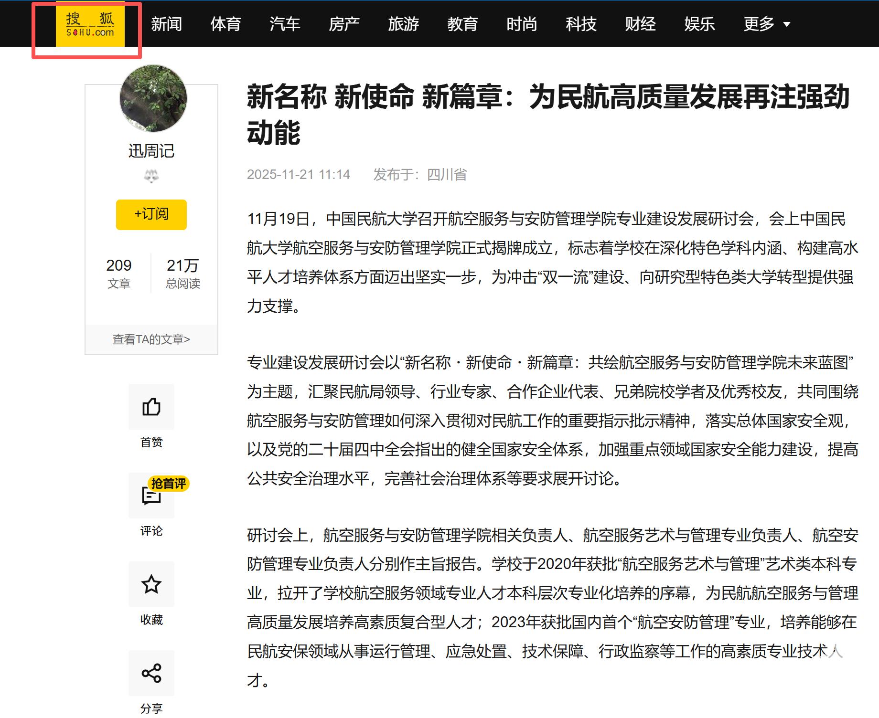Click the thumbs-up like icon

click(x=151, y=407)
